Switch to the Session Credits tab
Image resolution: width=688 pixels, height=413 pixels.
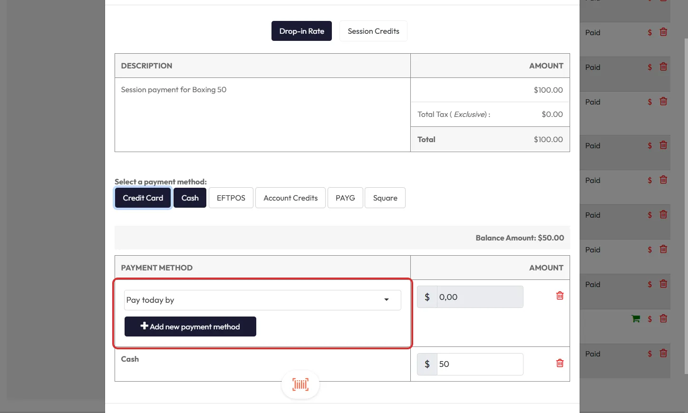(373, 31)
